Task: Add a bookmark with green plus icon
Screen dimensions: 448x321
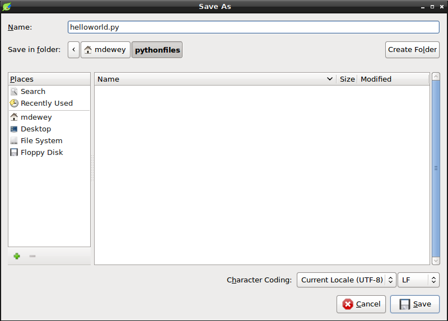Action: (17, 256)
